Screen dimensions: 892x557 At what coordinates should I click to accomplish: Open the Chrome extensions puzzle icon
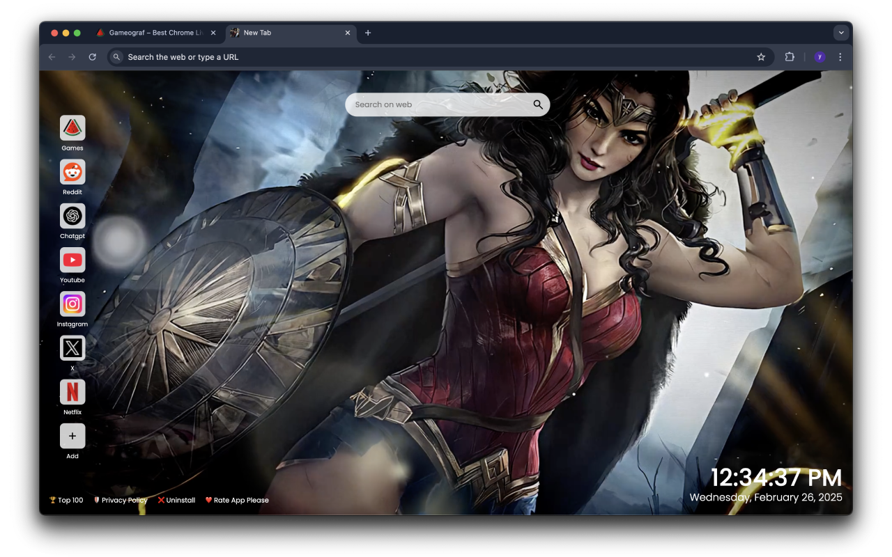790,57
